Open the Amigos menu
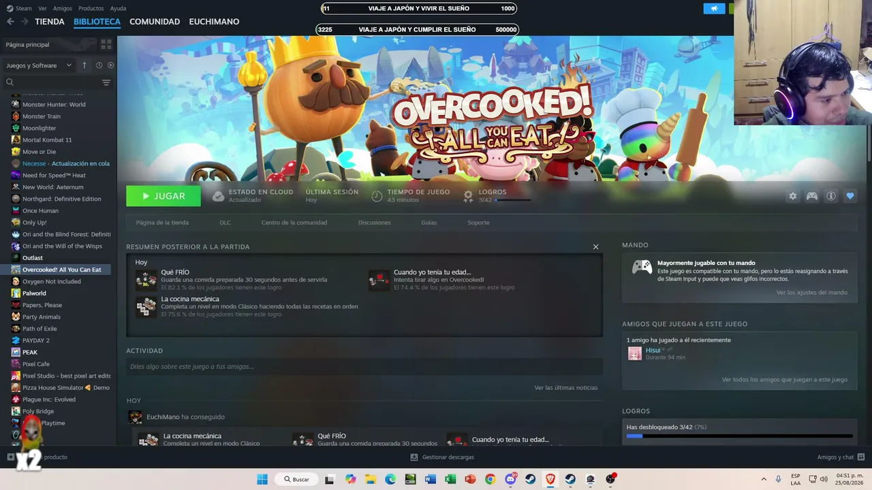Screen dimensions: 872x490 point(63,8)
